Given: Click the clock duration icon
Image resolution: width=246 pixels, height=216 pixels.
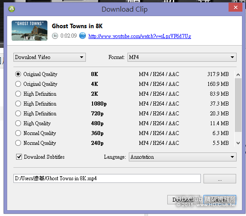Looking at the screenshot, I should coord(55,36).
